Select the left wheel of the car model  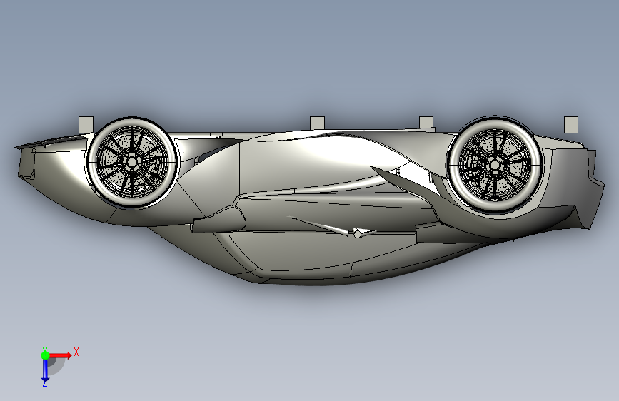(x=131, y=162)
